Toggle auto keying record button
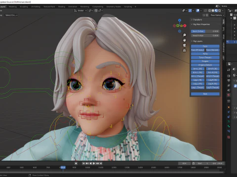This screenshot has height=177, width=237. (x=76, y=163)
